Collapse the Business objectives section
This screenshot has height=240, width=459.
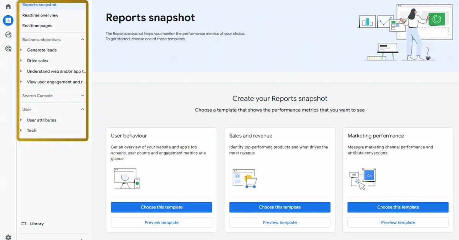(83, 40)
